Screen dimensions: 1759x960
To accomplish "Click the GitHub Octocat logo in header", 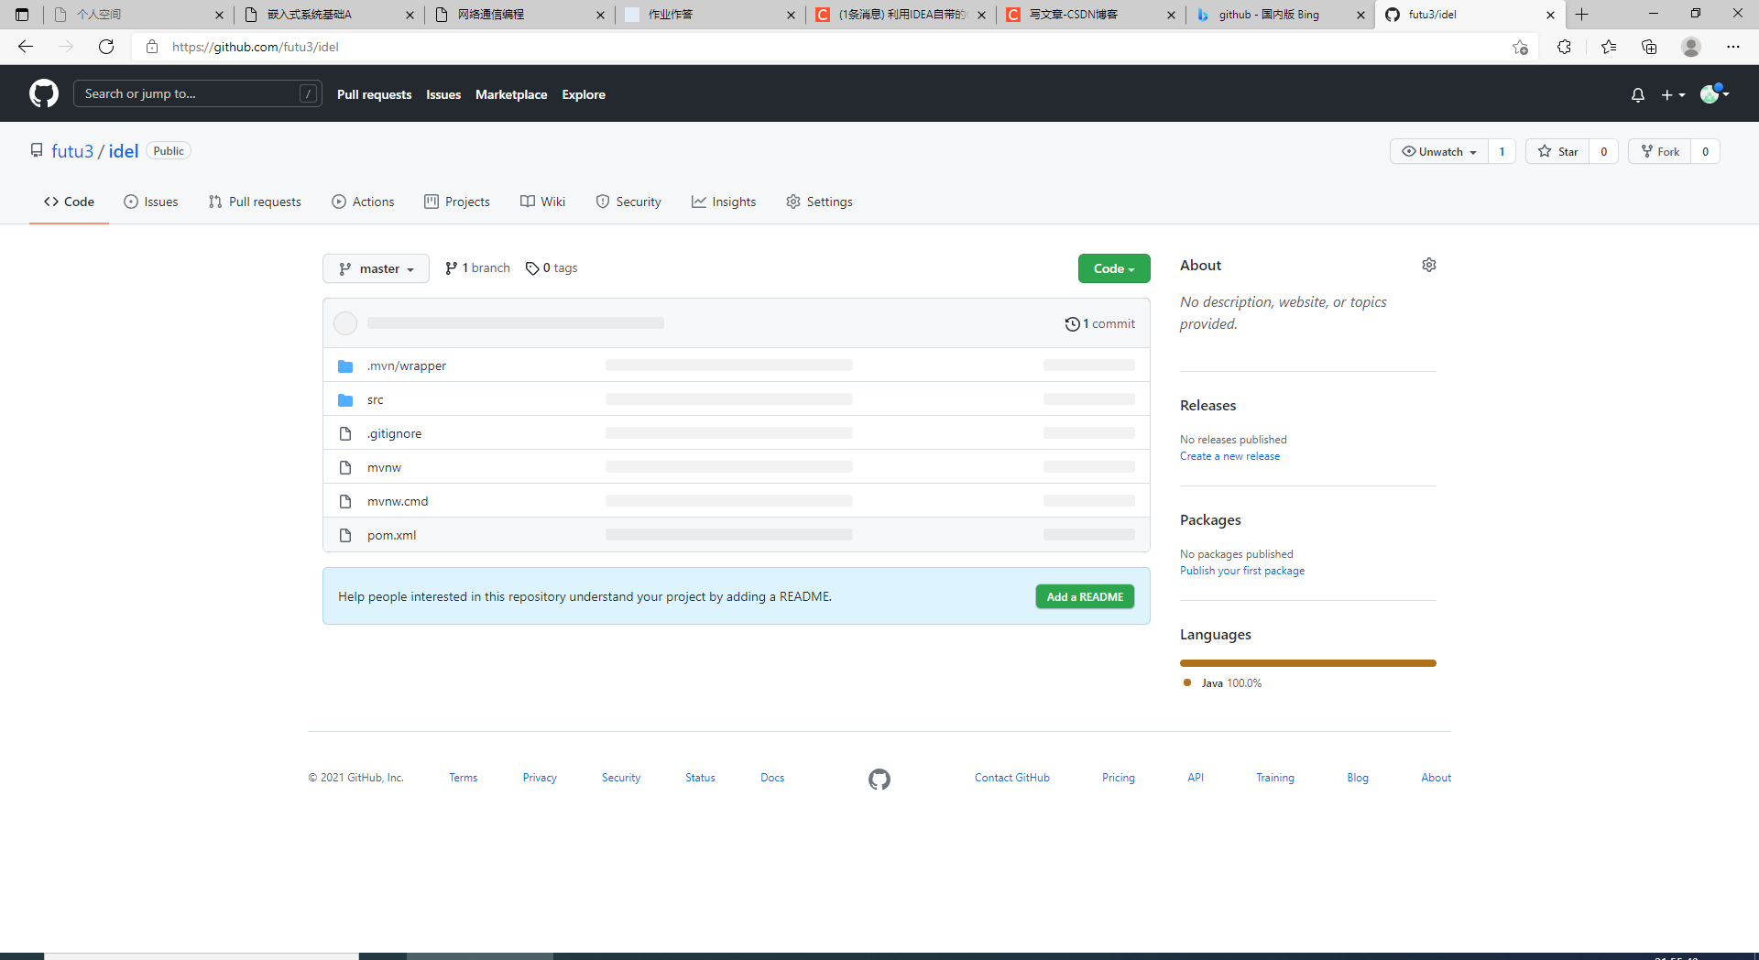I will tap(44, 93).
